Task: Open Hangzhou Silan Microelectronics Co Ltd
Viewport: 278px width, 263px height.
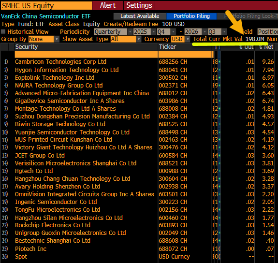Action: coord(69,218)
